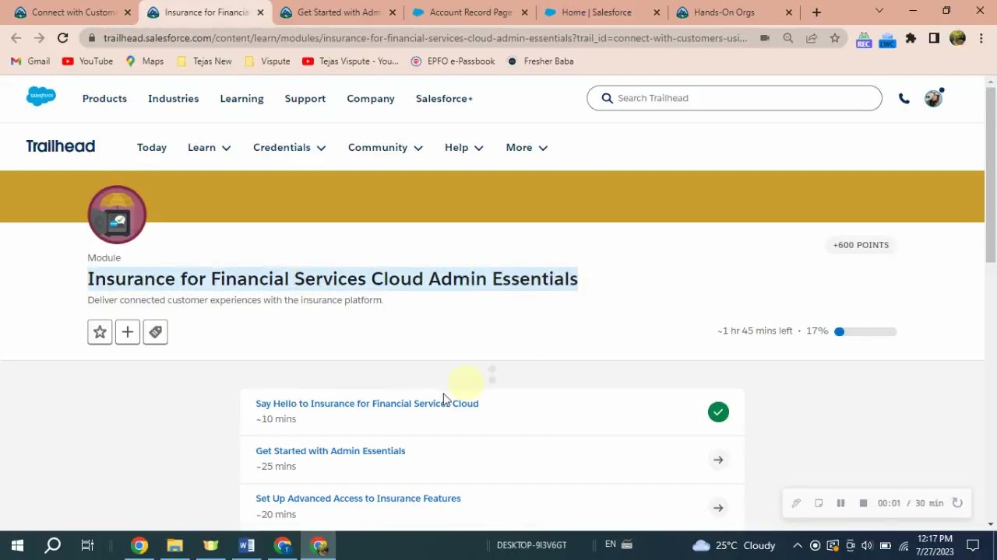Open the Products menu

pos(104,99)
